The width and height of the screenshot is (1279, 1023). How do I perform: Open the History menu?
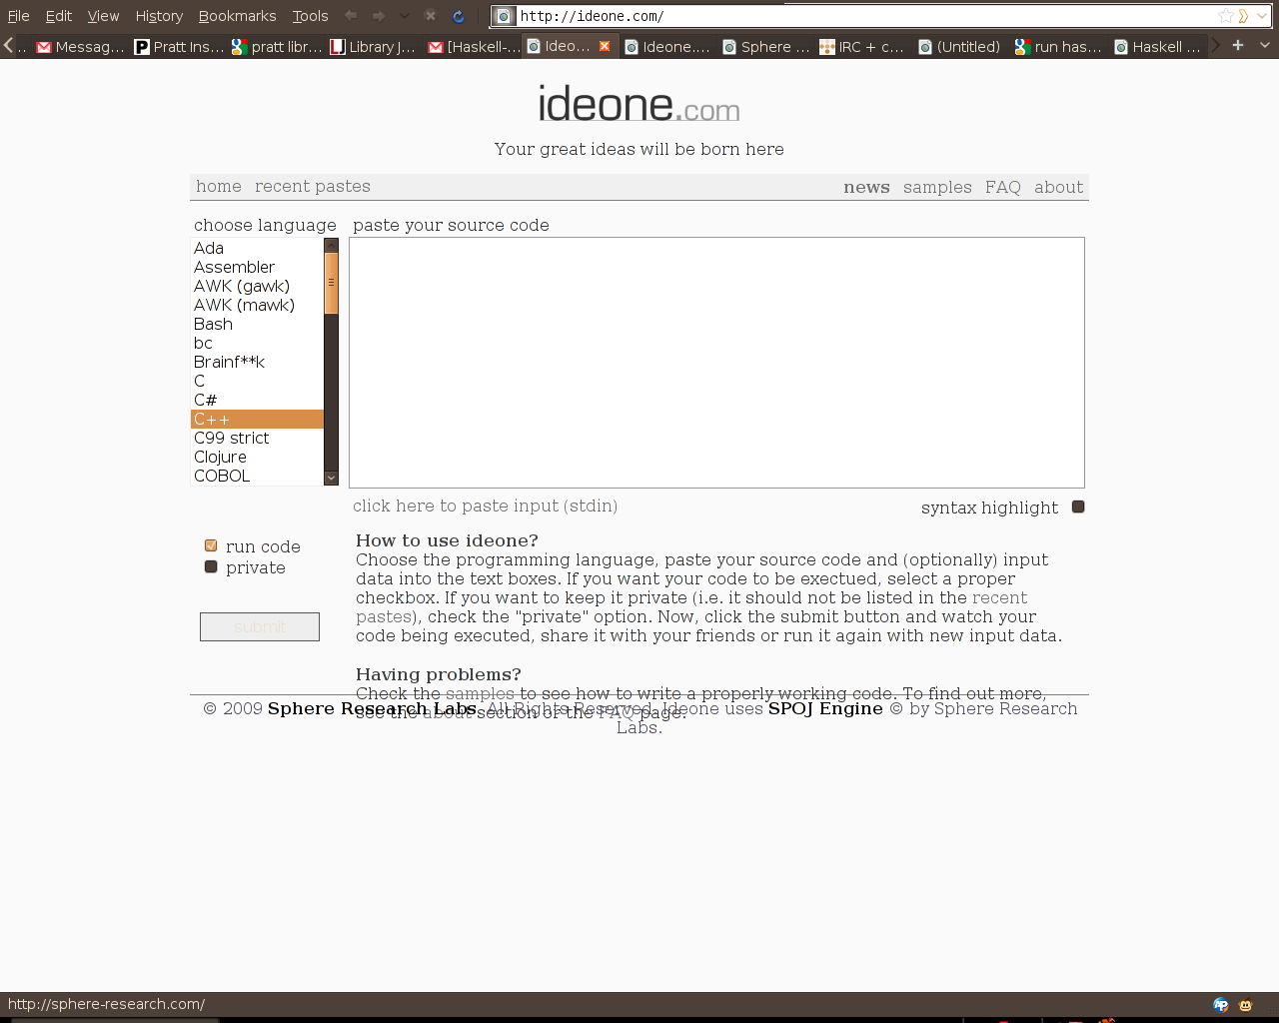coord(159,16)
